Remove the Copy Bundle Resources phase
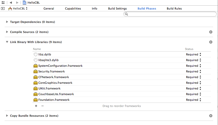The image size is (218, 125). point(211,116)
